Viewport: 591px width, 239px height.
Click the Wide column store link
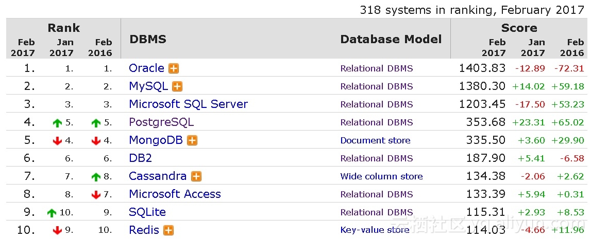pos(381,176)
